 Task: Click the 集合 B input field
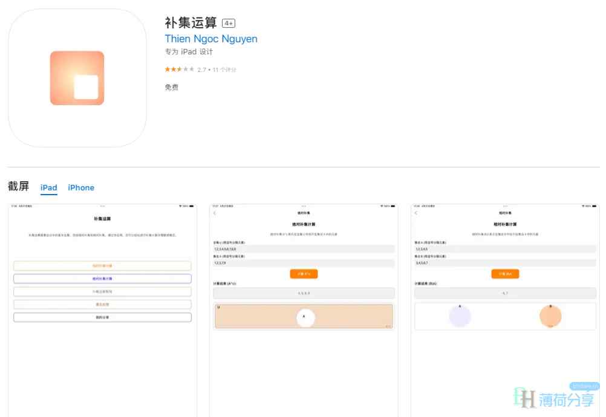[x=505, y=263]
